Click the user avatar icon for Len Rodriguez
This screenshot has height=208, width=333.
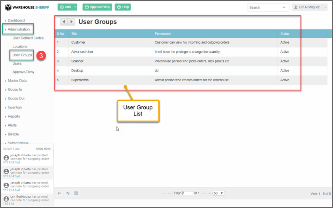pyautogui.click(x=296, y=7)
